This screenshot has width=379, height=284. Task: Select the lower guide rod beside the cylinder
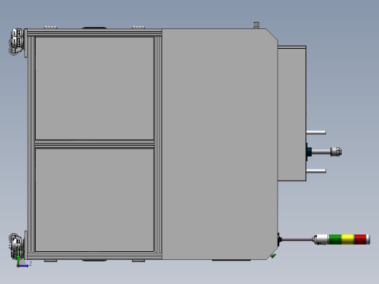click(x=316, y=171)
